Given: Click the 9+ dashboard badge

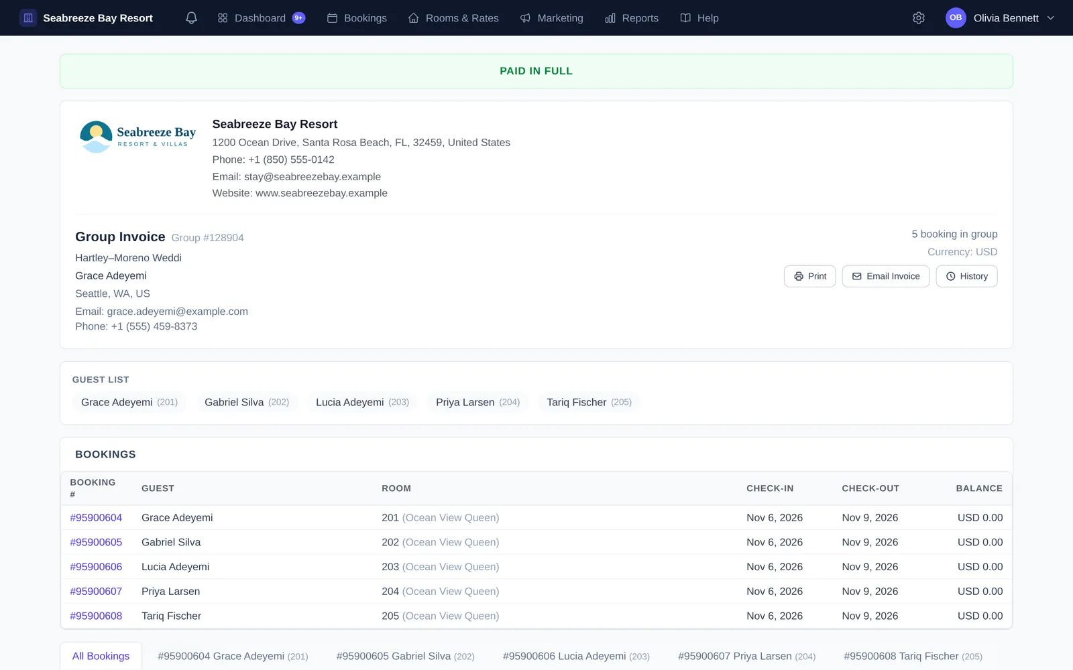Looking at the screenshot, I should (299, 18).
